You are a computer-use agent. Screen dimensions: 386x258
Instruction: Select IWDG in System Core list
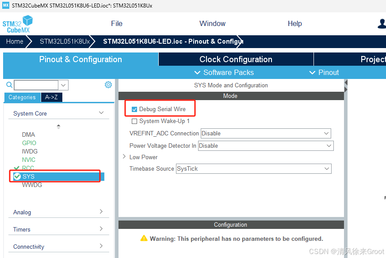coord(30,151)
